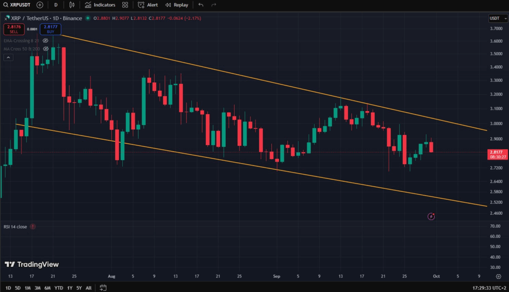Open the XRPUSDT symbol search
Image resolution: width=509 pixels, height=292 pixels.
point(16,5)
